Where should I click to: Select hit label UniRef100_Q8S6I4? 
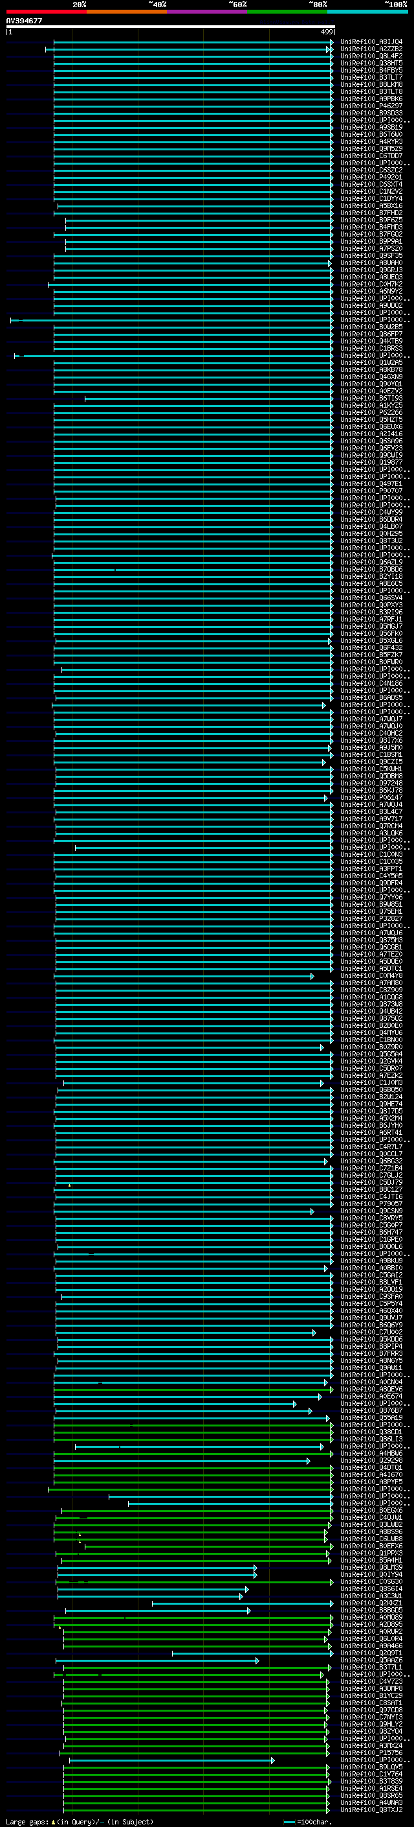pos(371,1588)
